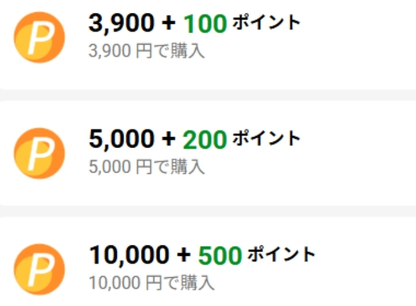Screen dimensions: 416x306
Task: Click the plus sign after 10,000
Action: 184,255
